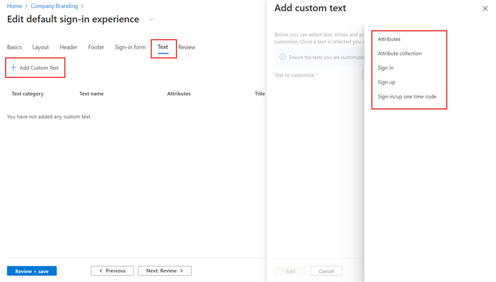Go to the Sign-in form tab
Viewport: 496px width, 282px height.
pos(130,47)
